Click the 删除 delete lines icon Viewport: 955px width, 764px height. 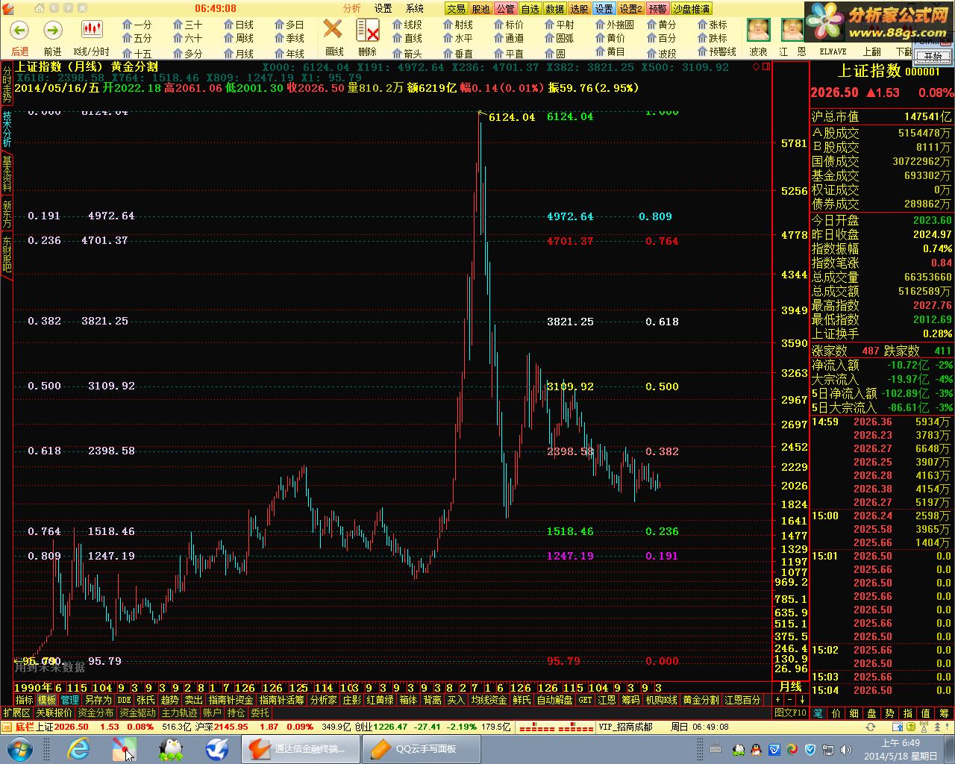coord(367,31)
